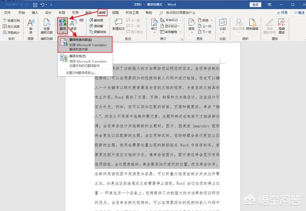Click the 批注 button at top right
306x211 pixels.
[x=299, y=13]
